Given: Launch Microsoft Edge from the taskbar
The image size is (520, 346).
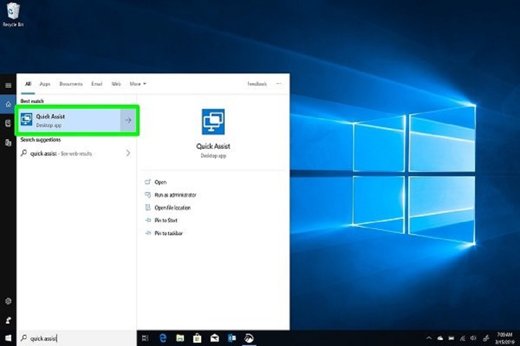Looking at the screenshot, I should pyautogui.click(x=163, y=338).
